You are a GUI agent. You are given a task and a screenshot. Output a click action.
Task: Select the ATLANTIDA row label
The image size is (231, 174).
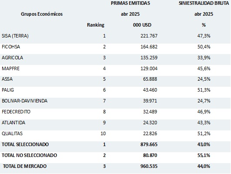coord(13,123)
